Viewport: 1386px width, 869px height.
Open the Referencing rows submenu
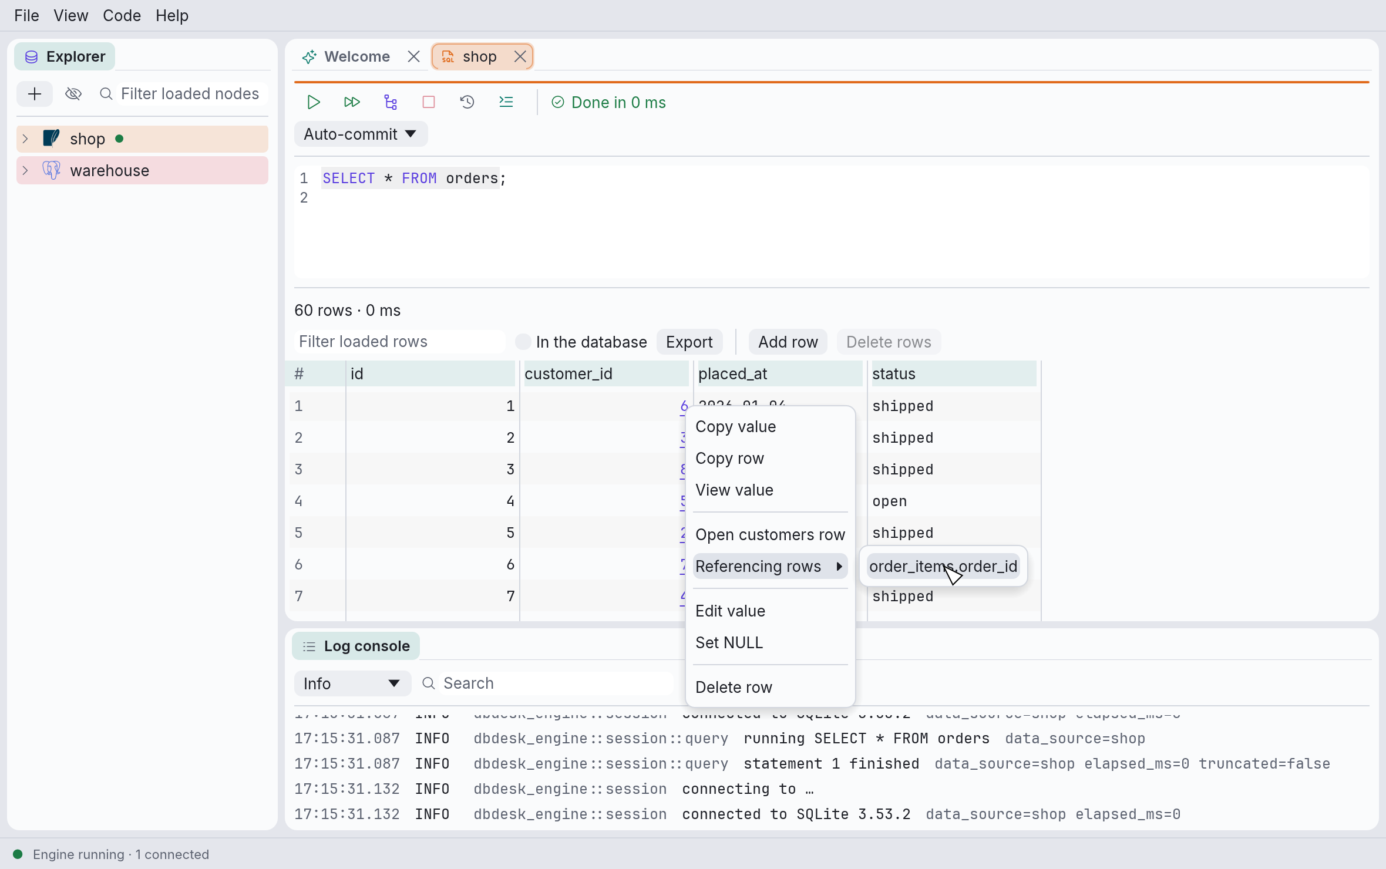tap(770, 566)
